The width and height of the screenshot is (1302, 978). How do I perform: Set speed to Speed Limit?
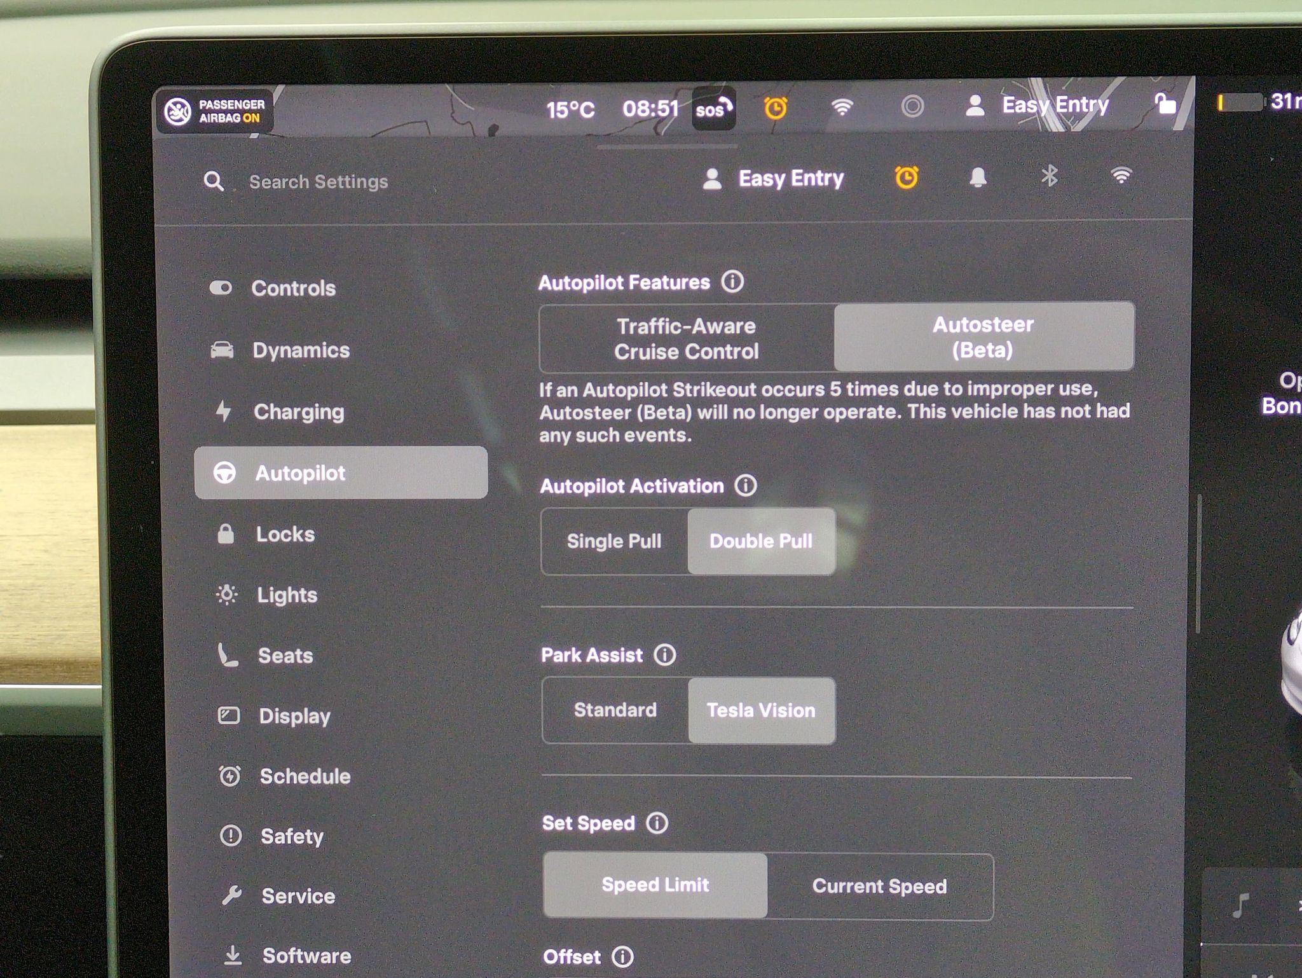coord(655,885)
